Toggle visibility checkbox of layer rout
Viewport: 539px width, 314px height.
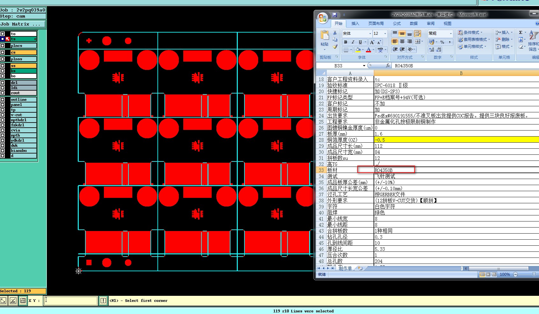(3, 93)
